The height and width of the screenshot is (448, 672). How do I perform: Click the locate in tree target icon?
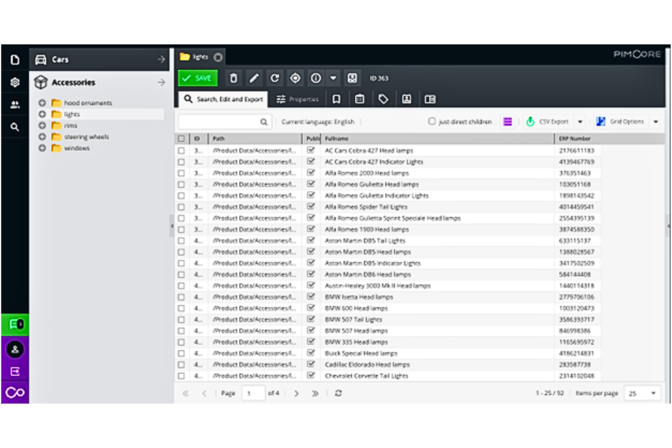(295, 78)
